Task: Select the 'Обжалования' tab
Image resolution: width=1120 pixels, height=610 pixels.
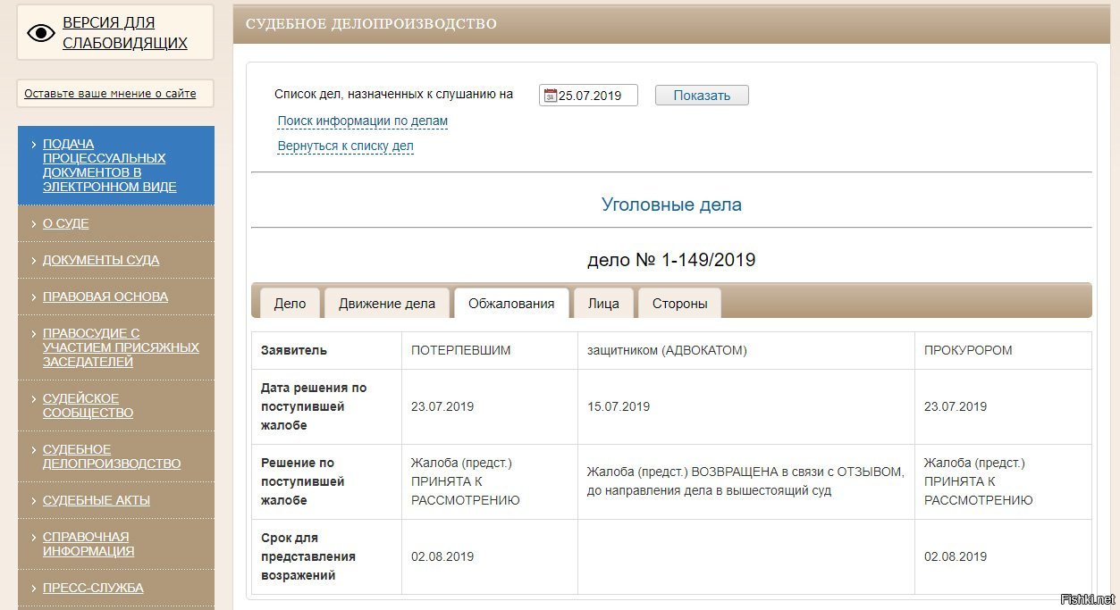Action: coord(511,304)
